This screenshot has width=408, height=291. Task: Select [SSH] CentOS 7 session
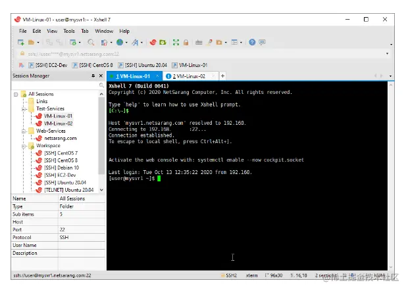pyautogui.click(x=61, y=153)
